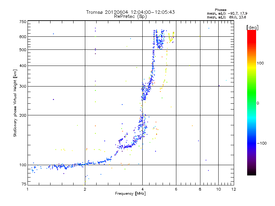The height and width of the screenshot is (206, 275).
Task: Click the y-axis tick label '300'
Action: point(23,86)
